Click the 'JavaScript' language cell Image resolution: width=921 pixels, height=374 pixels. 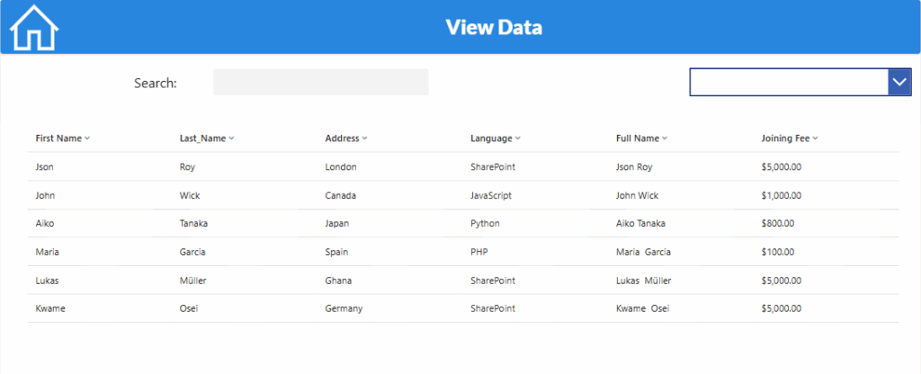[491, 195]
